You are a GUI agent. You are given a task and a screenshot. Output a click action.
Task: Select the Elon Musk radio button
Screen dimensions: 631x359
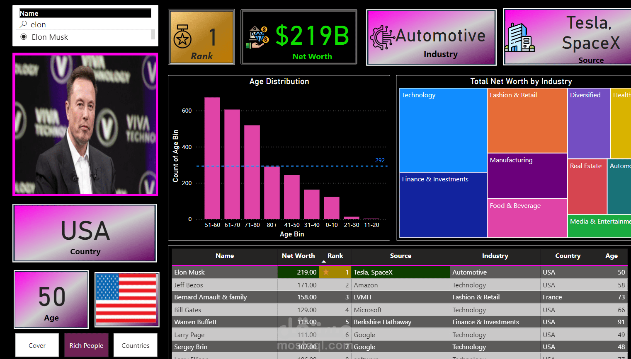[24, 37]
